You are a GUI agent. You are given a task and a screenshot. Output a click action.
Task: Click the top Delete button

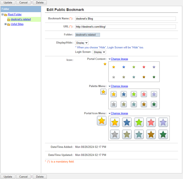40,2
